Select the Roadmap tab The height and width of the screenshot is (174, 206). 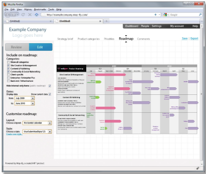pos(126,39)
